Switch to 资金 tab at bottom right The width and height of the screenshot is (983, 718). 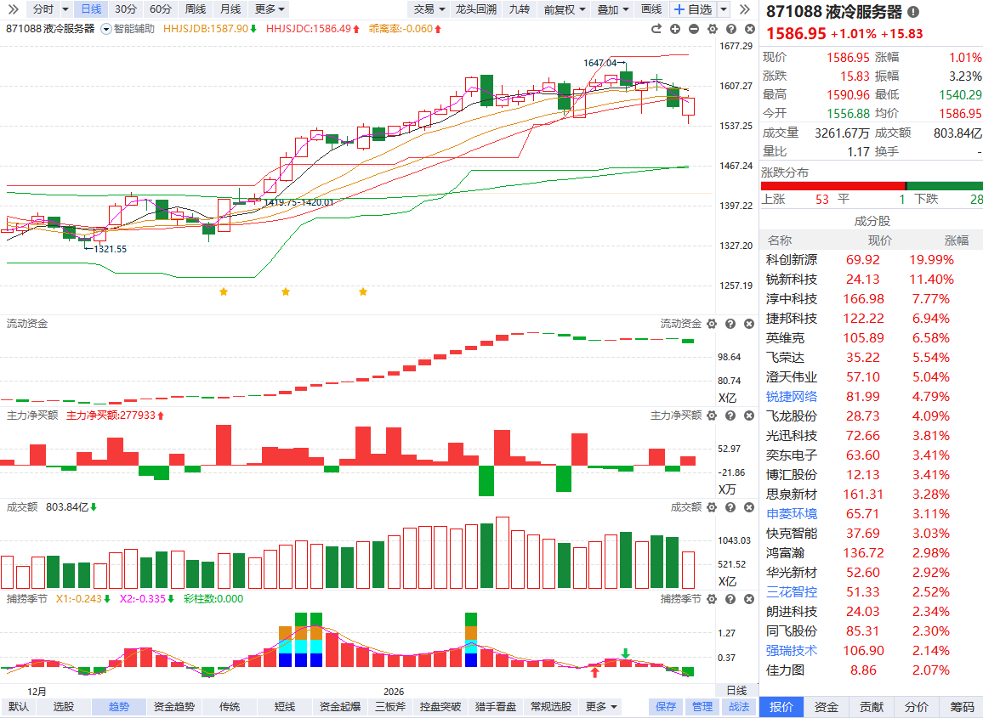pyautogui.click(x=827, y=707)
